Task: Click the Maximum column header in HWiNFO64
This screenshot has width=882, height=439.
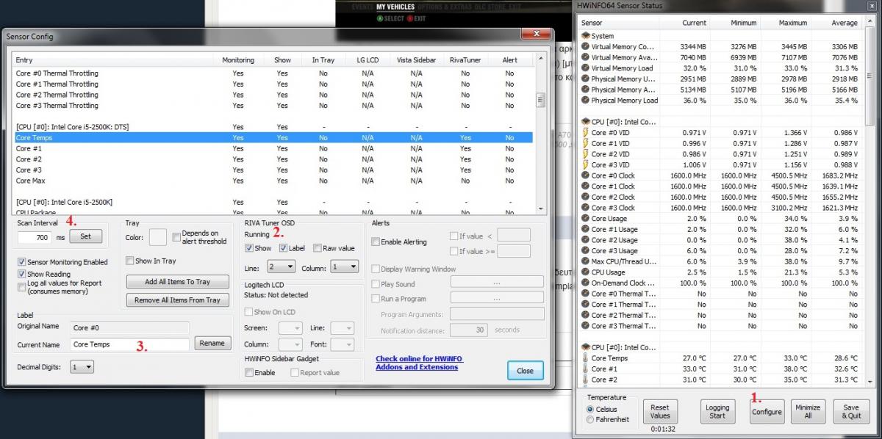Action: (x=793, y=23)
